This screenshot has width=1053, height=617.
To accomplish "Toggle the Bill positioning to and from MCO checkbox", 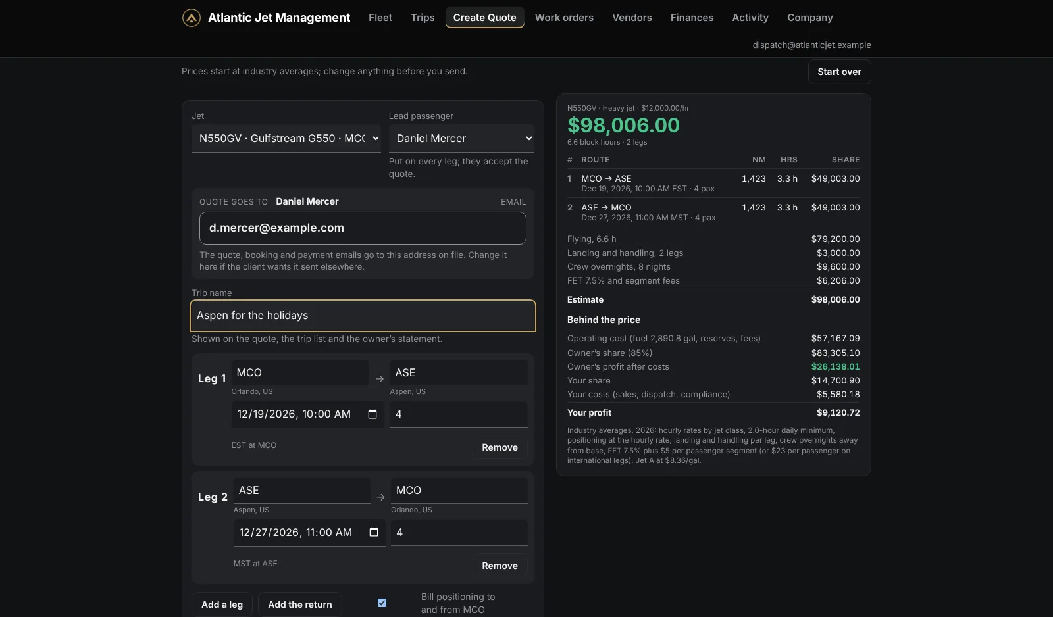I will (382, 603).
